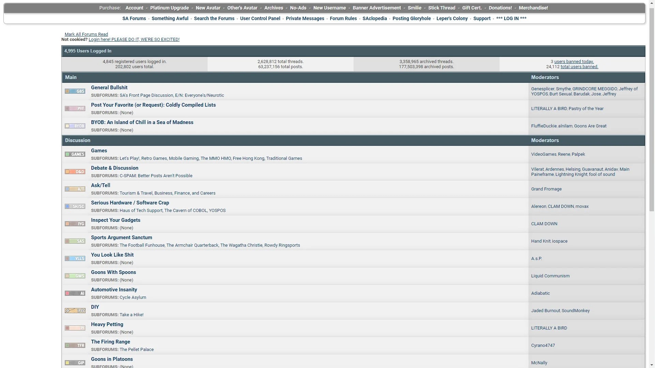The image size is (655, 368).
Task: Click the green GAMES forum icon
Action: click(75, 154)
